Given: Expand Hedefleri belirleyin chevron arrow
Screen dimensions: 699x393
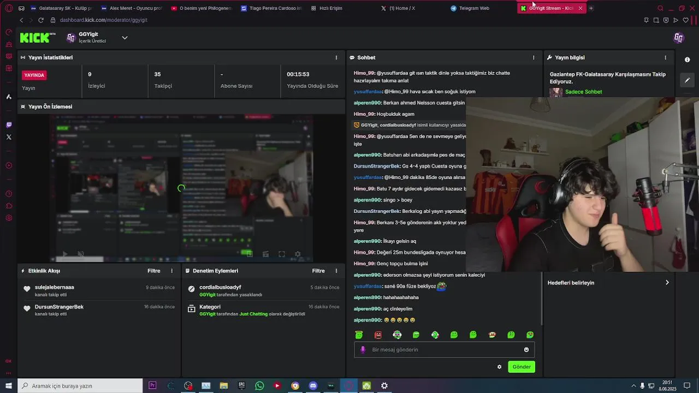Looking at the screenshot, I should (667, 283).
